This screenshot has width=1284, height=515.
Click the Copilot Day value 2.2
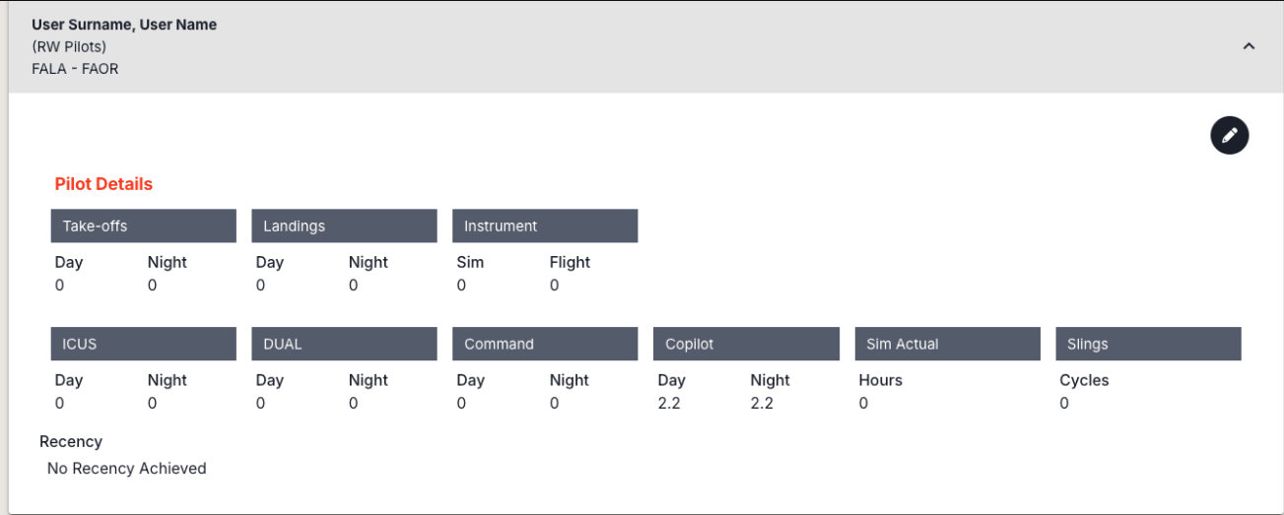tap(669, 403)
